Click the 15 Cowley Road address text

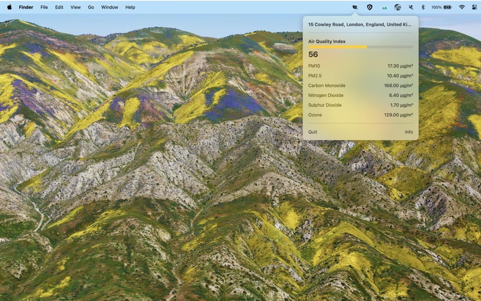point(360,24)
